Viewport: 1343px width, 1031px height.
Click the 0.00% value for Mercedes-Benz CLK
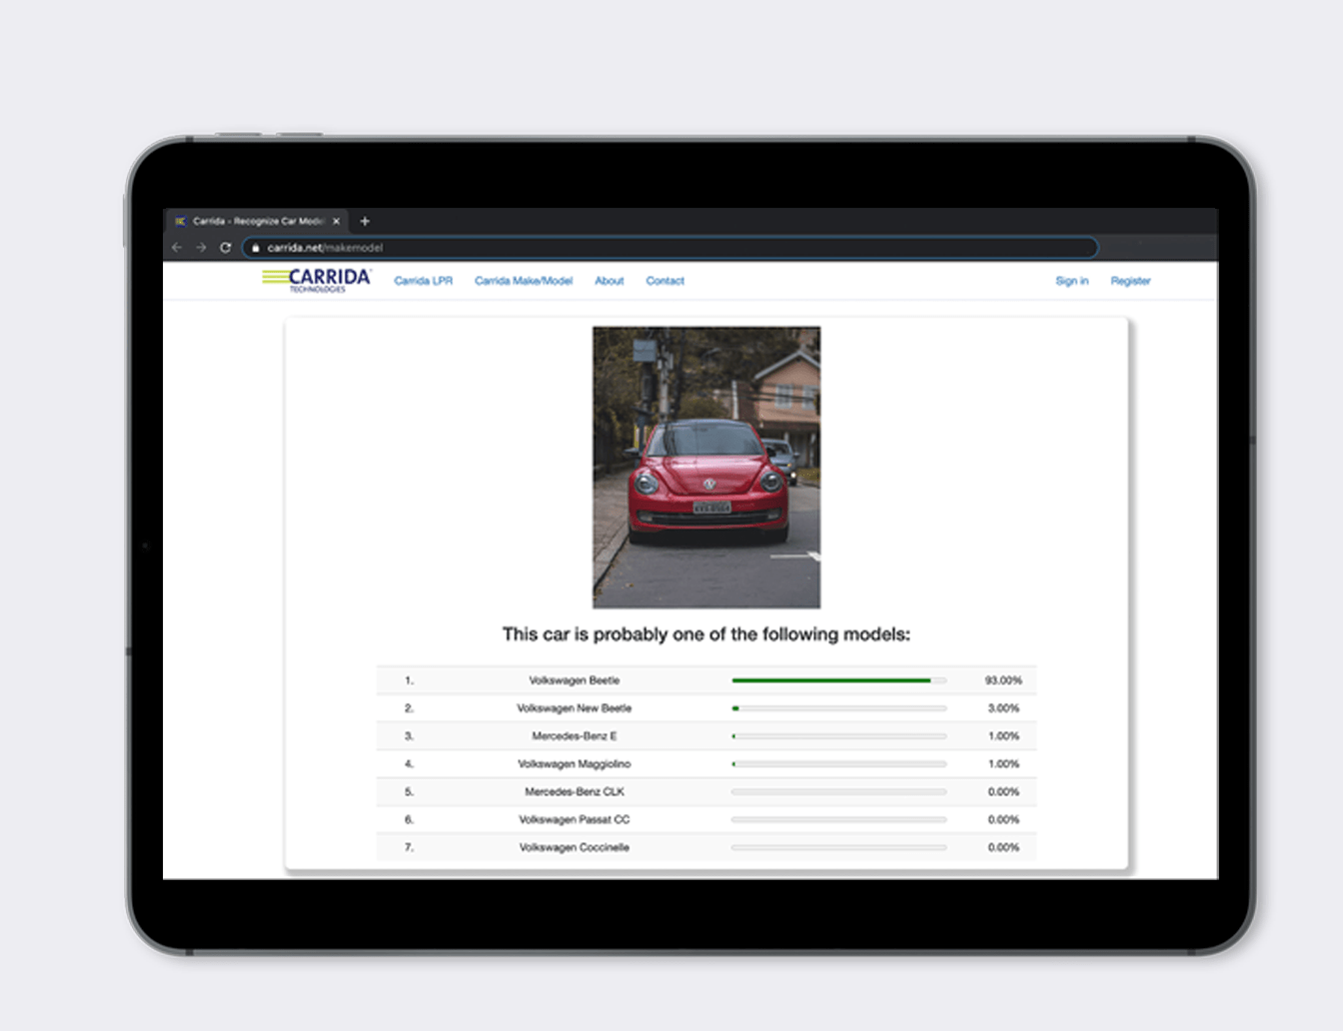coord(1004,792)
